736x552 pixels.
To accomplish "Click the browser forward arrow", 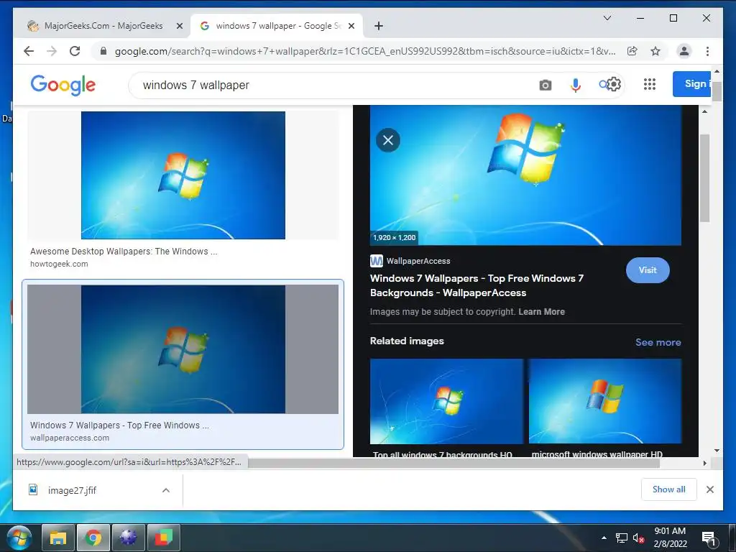I will tap(52, 51).
